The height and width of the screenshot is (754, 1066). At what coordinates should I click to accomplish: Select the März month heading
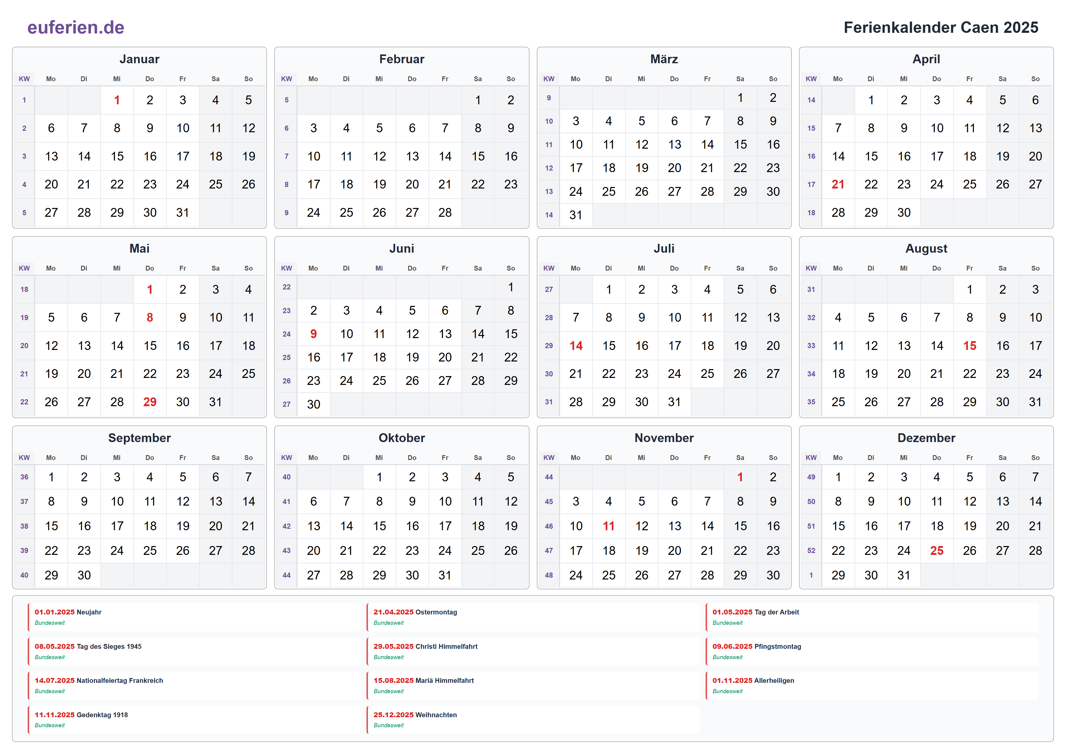pos(664,59)
